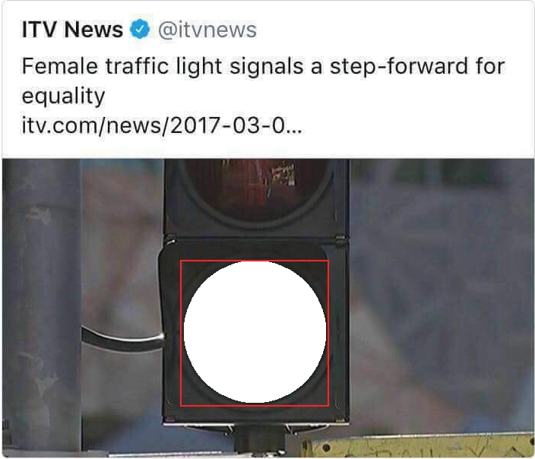This screenshot has height=459, width=535.
Task: Select the word "equality" in the tweet
Action: tap(64, 97)
